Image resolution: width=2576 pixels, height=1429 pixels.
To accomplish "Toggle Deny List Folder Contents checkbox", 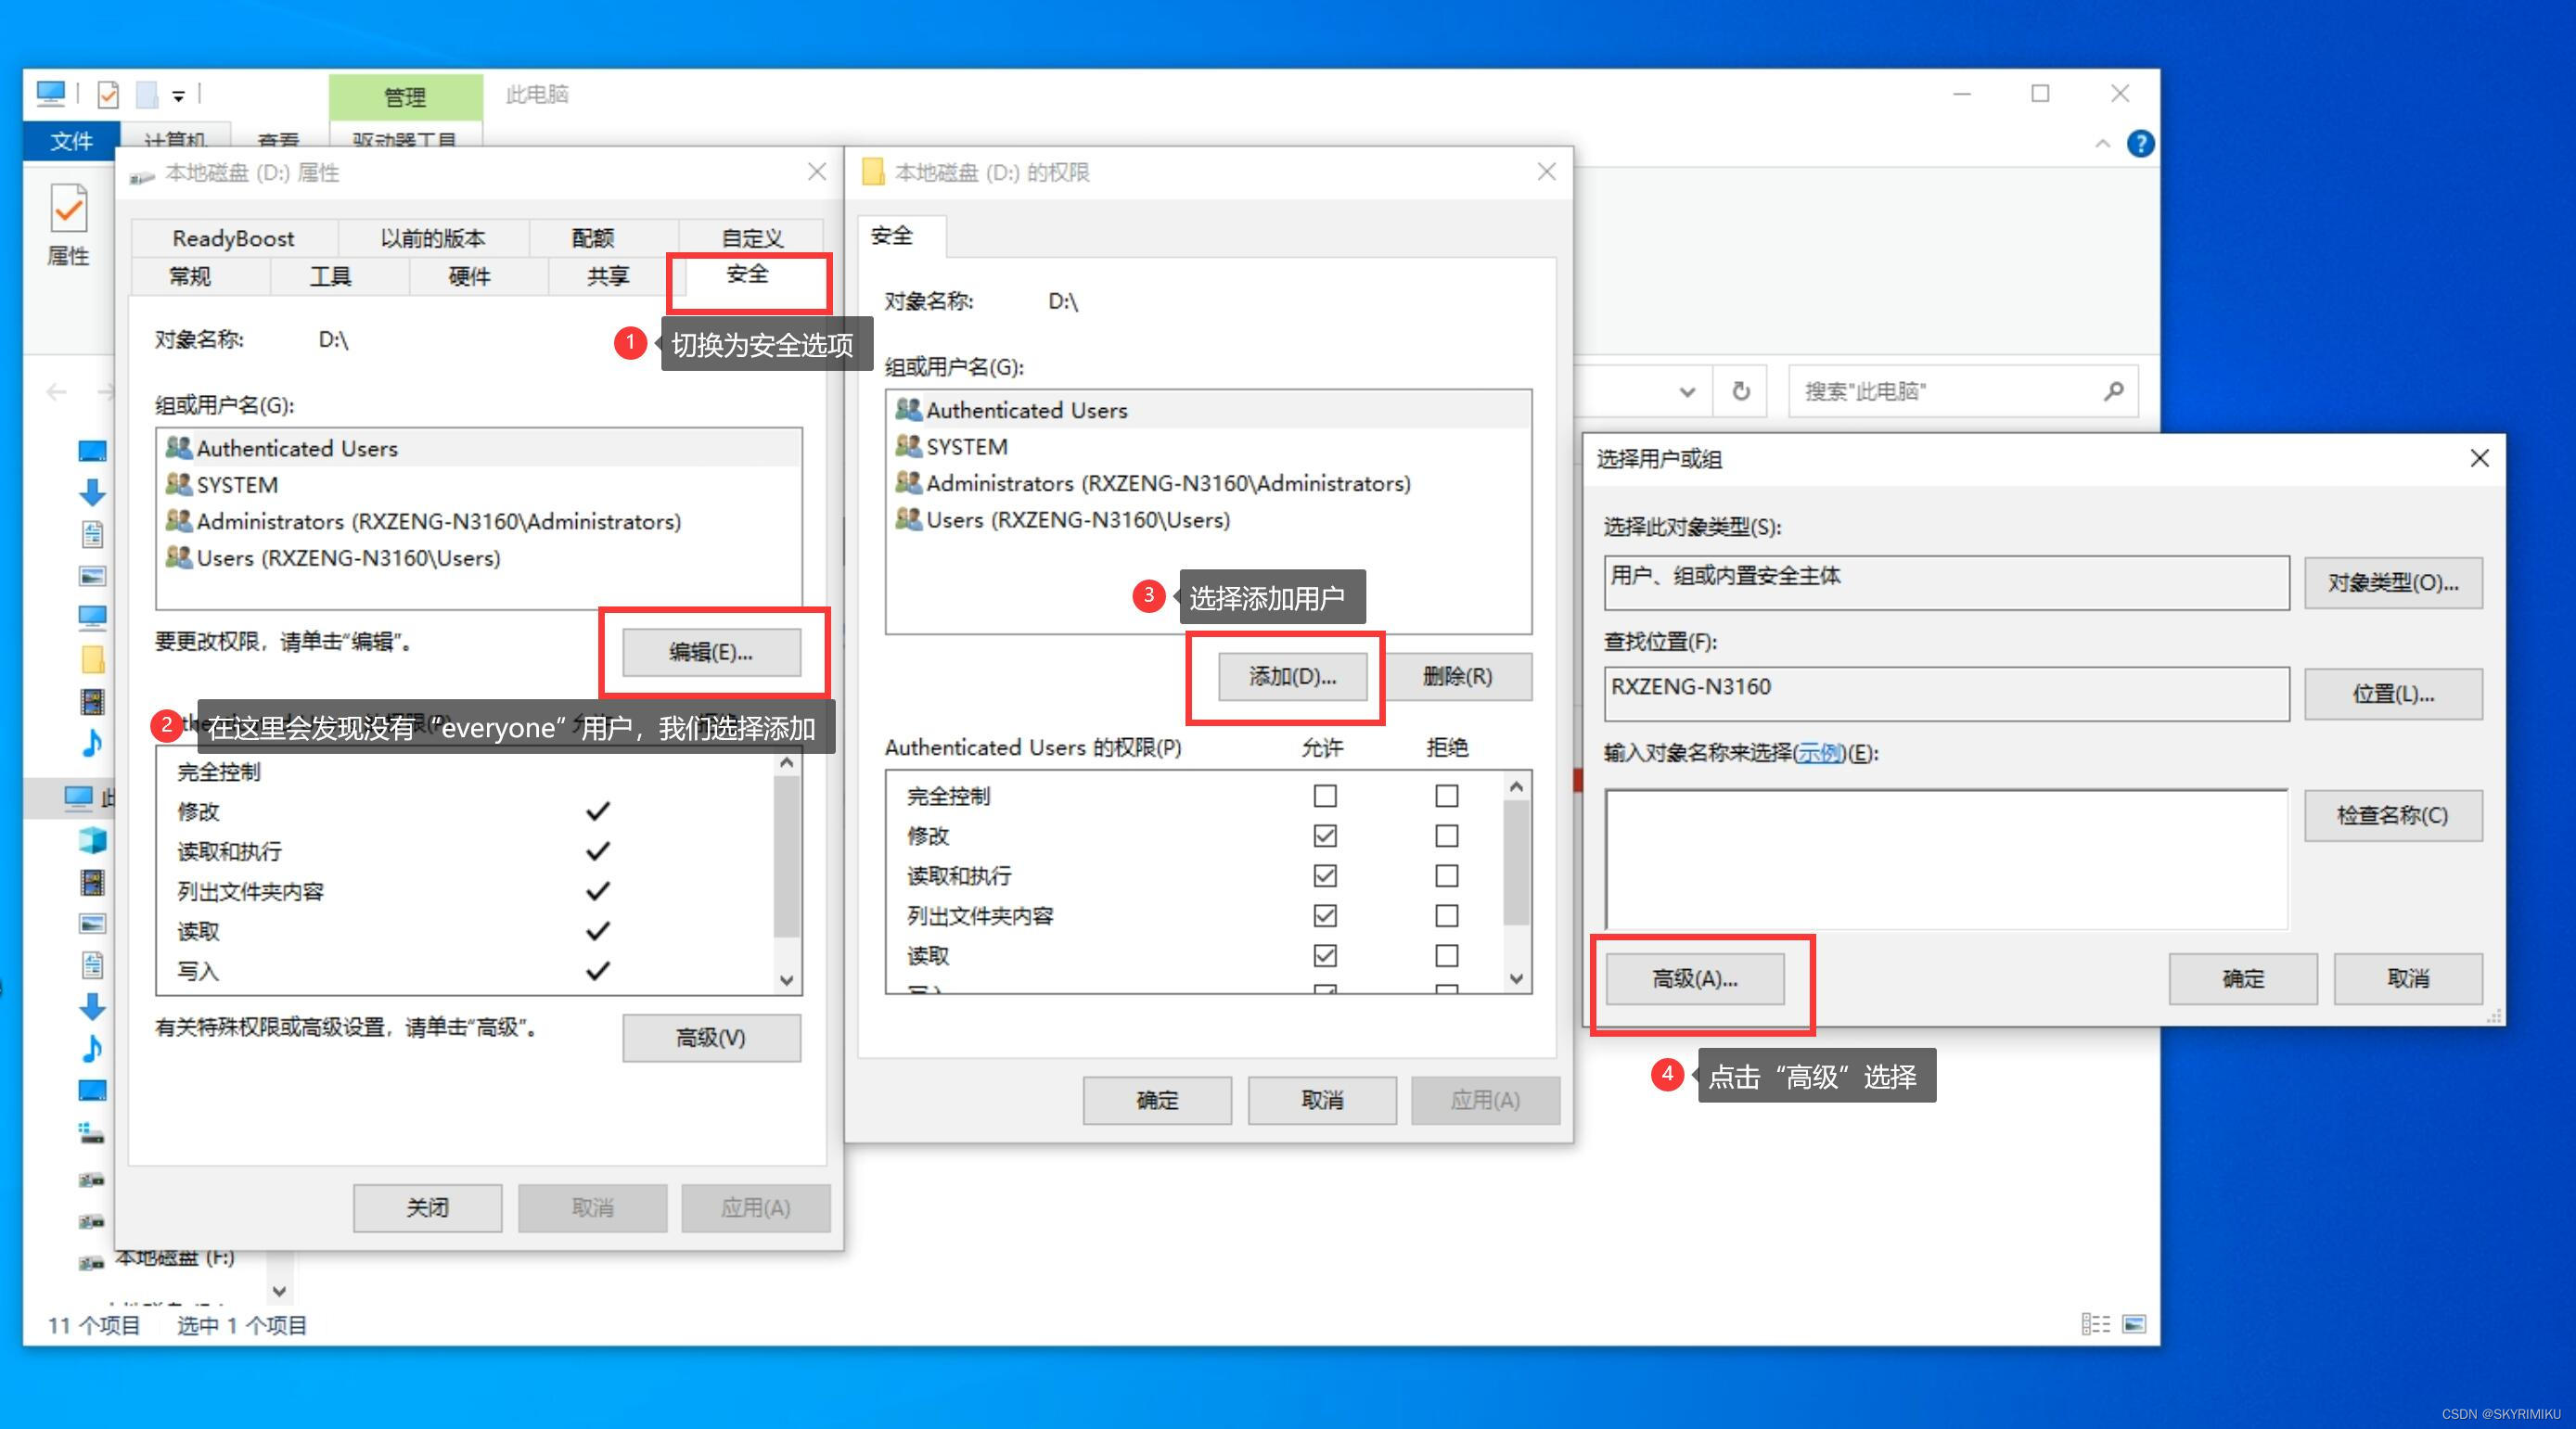I will (1446, 916).
